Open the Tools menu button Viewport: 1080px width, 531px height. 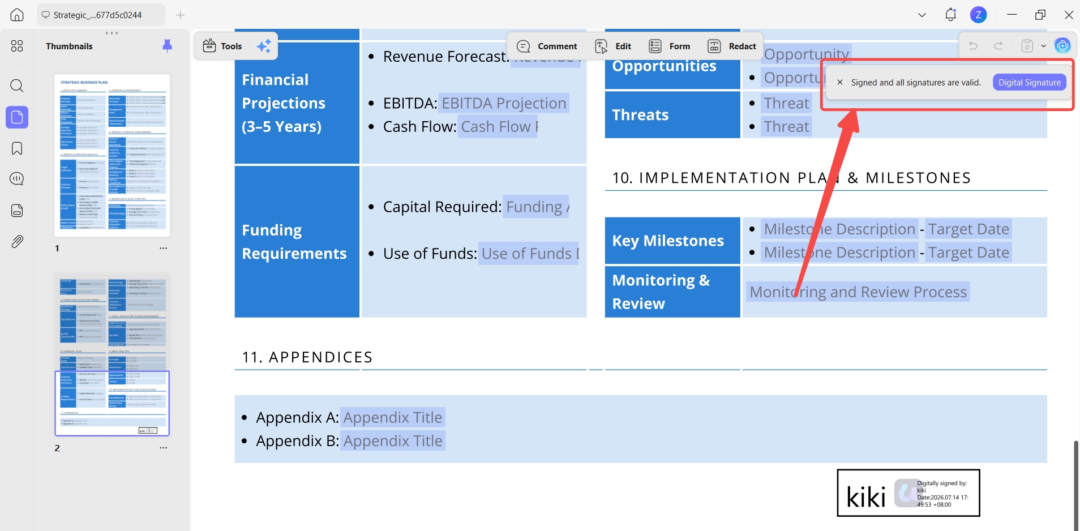coord(222,46)
